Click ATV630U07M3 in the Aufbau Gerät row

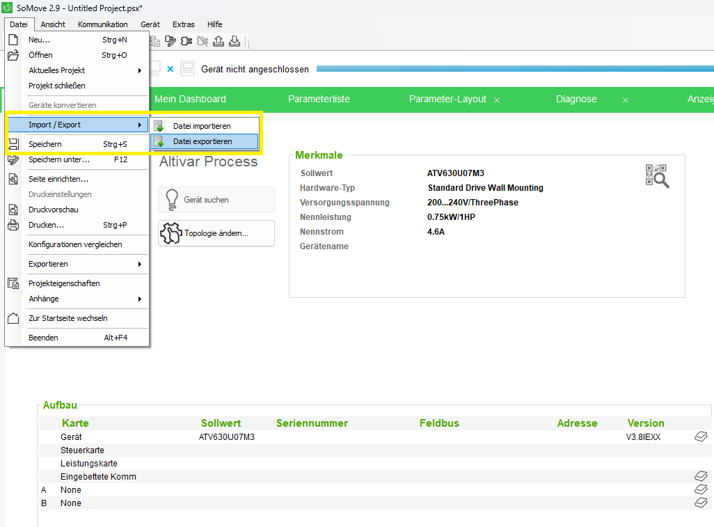tap(227, 436)
